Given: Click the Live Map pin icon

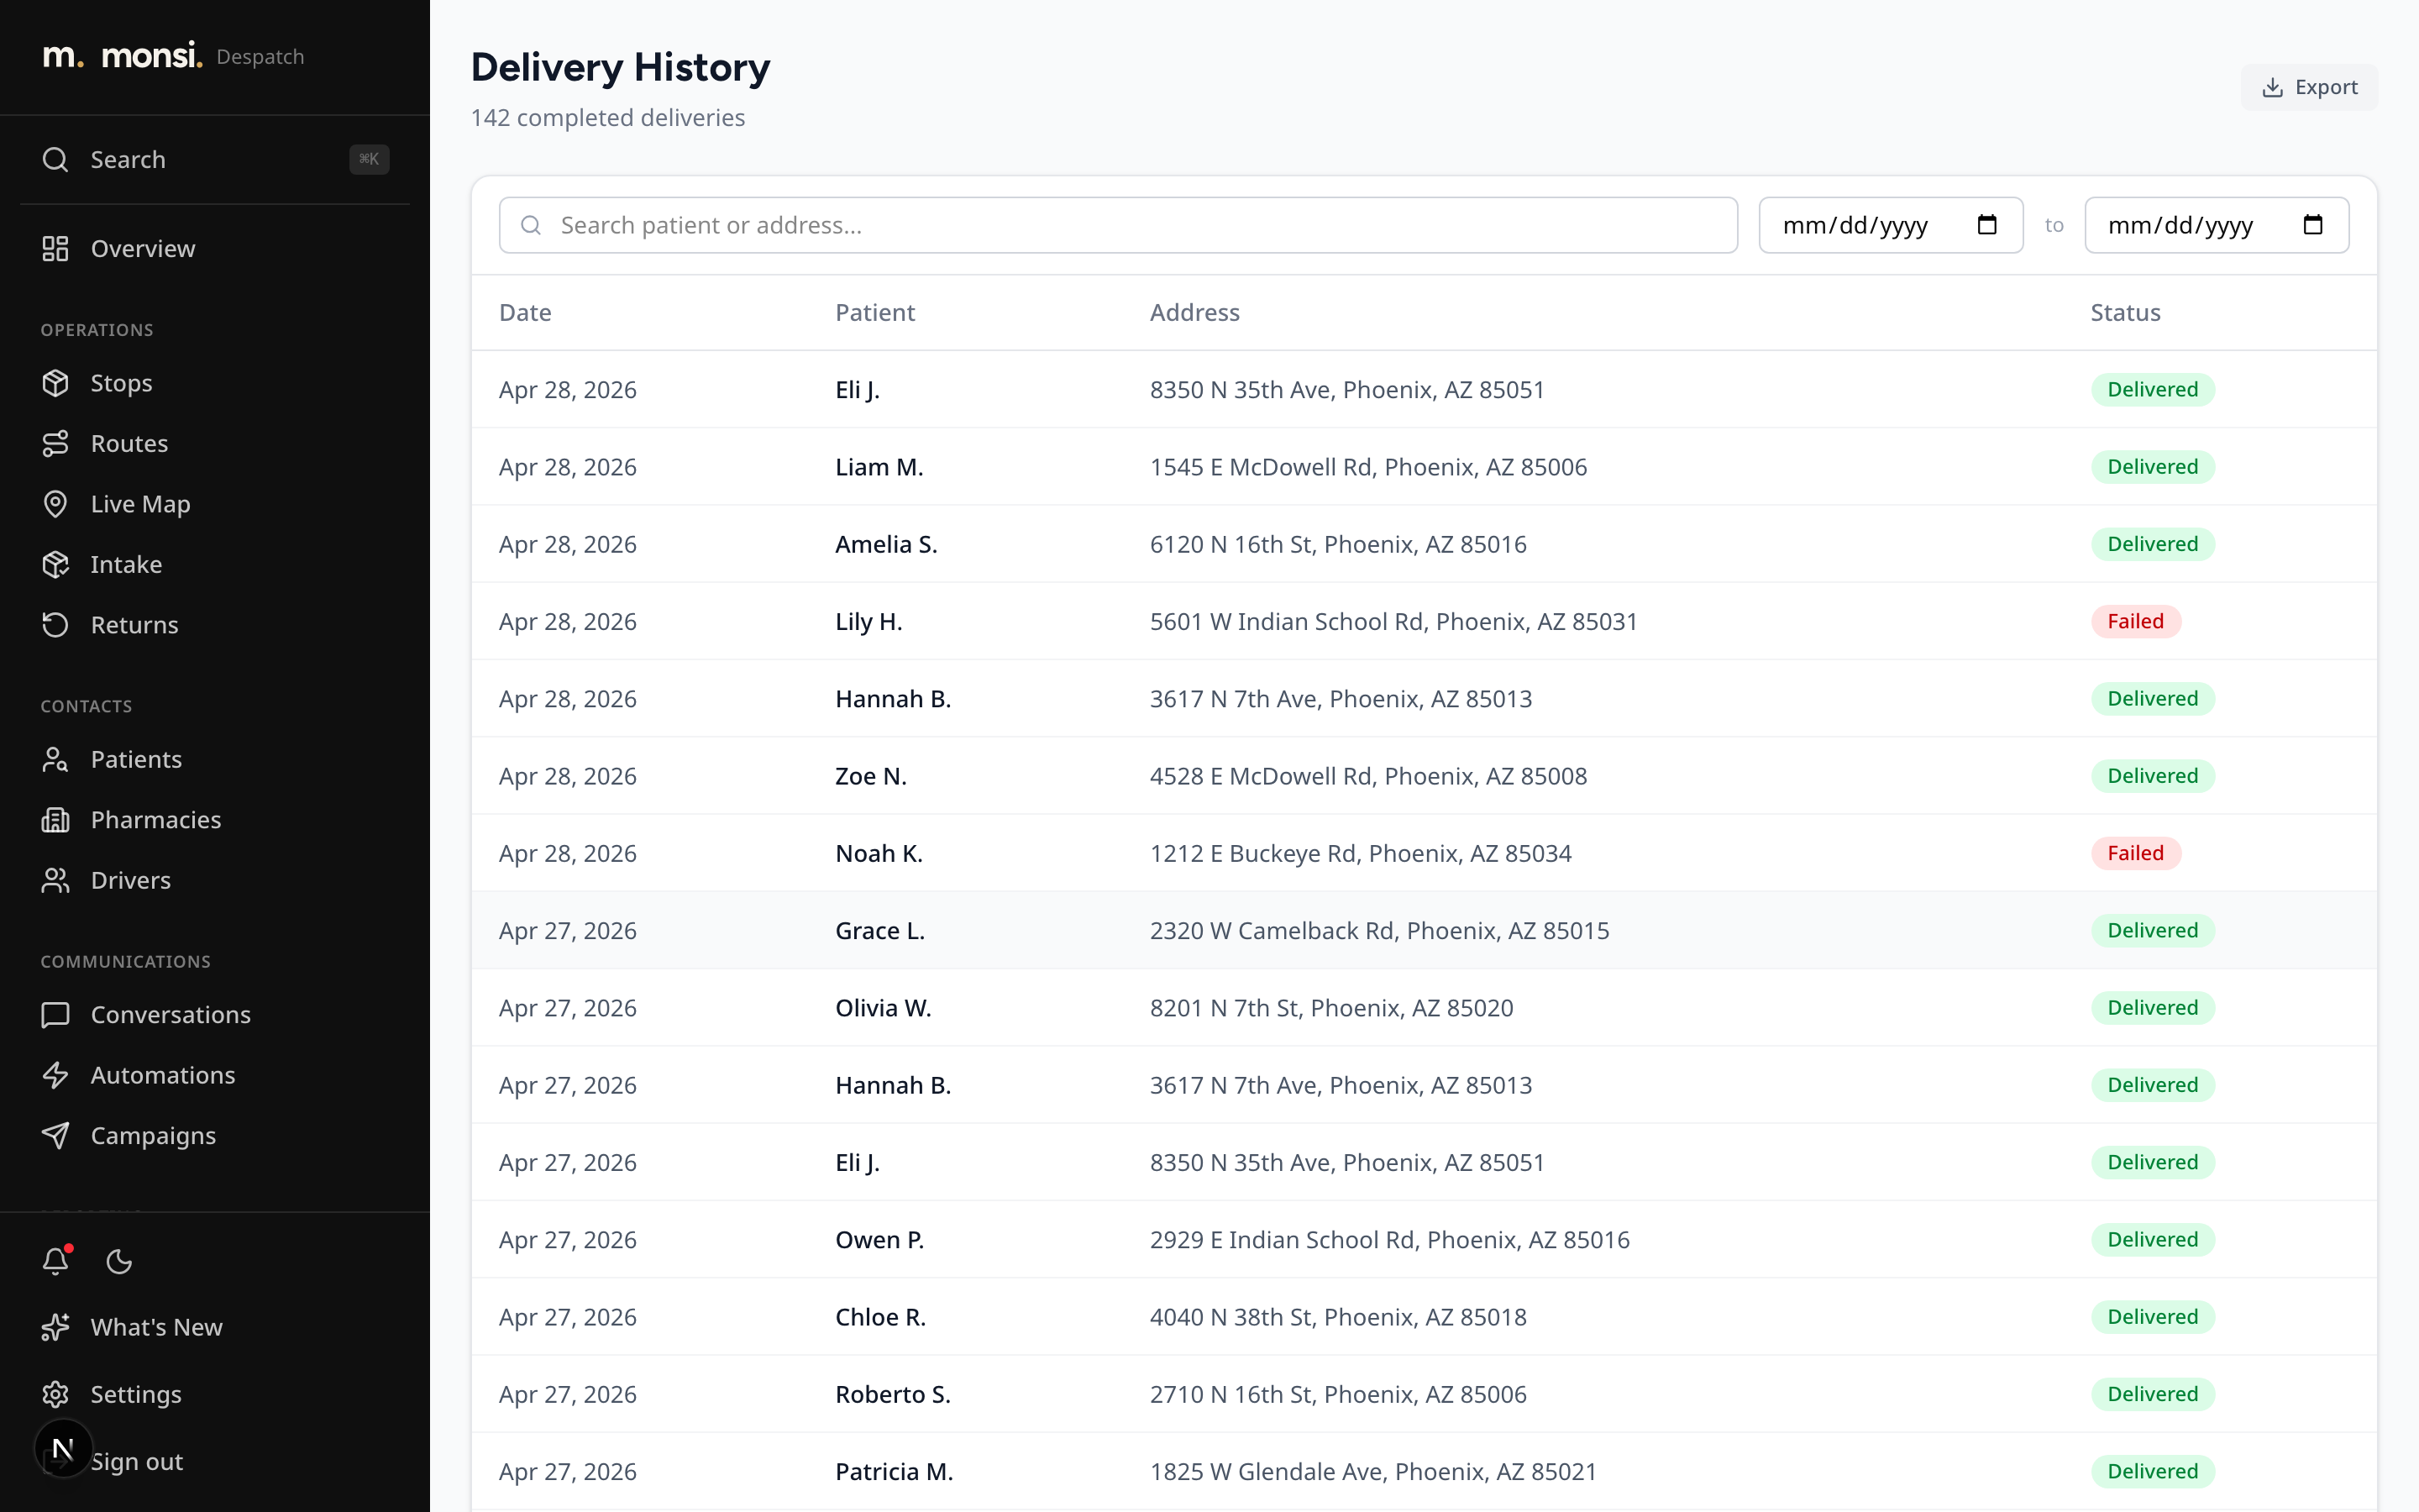Looking at the screenshot, I should point(56,504).
